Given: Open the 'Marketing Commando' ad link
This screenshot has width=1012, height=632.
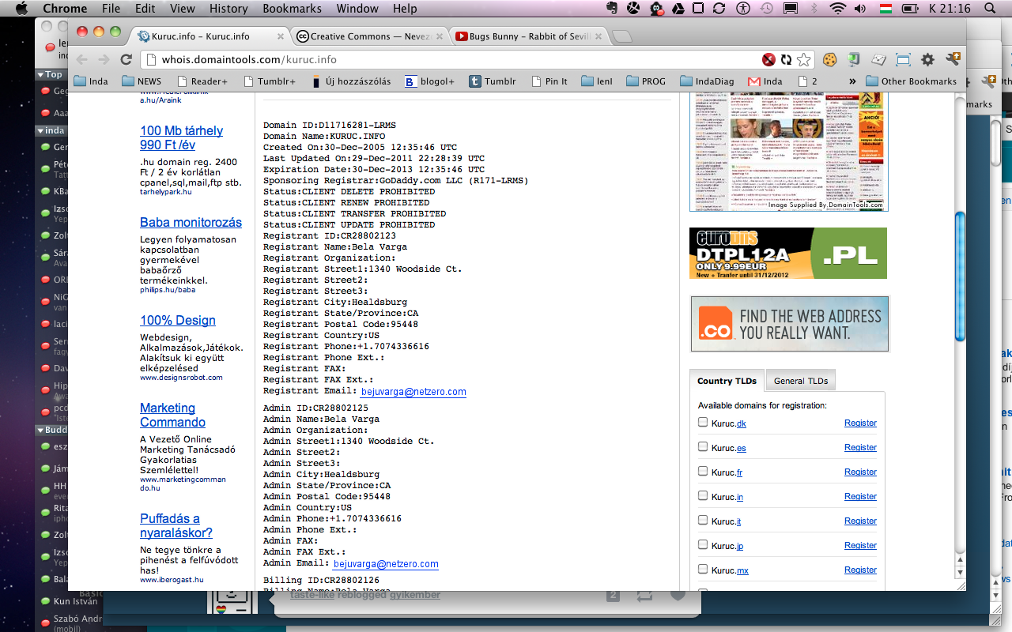Looking at the screenshot, I should [172, 415].
